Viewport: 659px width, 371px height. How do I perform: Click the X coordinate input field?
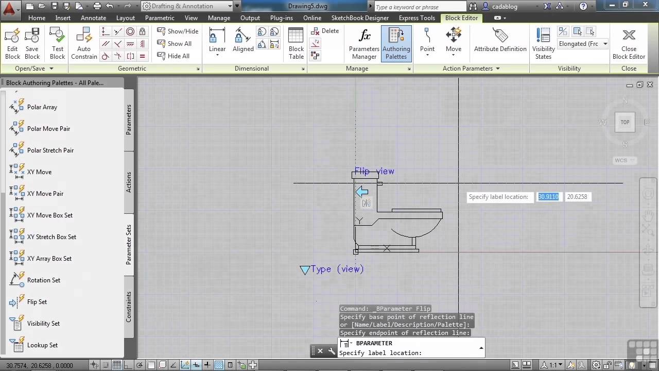548,197
